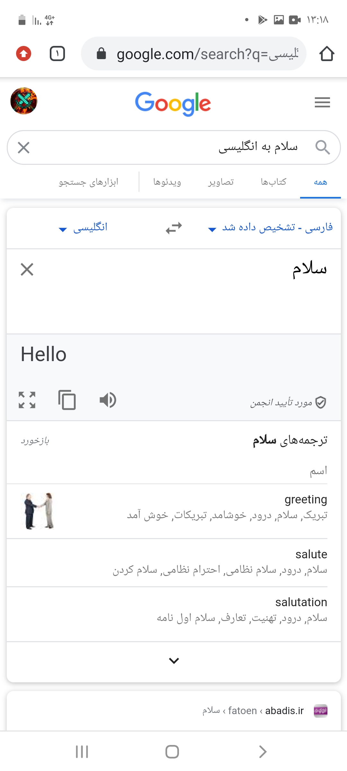Click the بازخورد feedback link
Image resolution: width=347 pixels, height=771 pixels.
[35, 441]
